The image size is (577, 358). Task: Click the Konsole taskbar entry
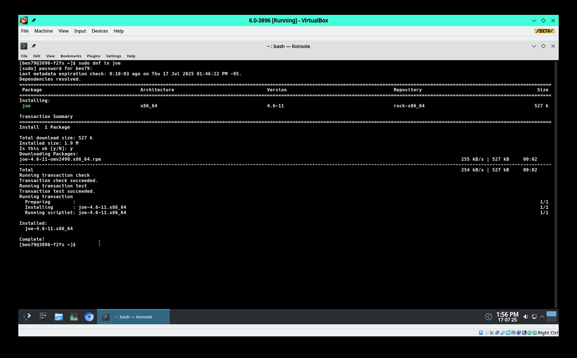click(x=133, y=317)
